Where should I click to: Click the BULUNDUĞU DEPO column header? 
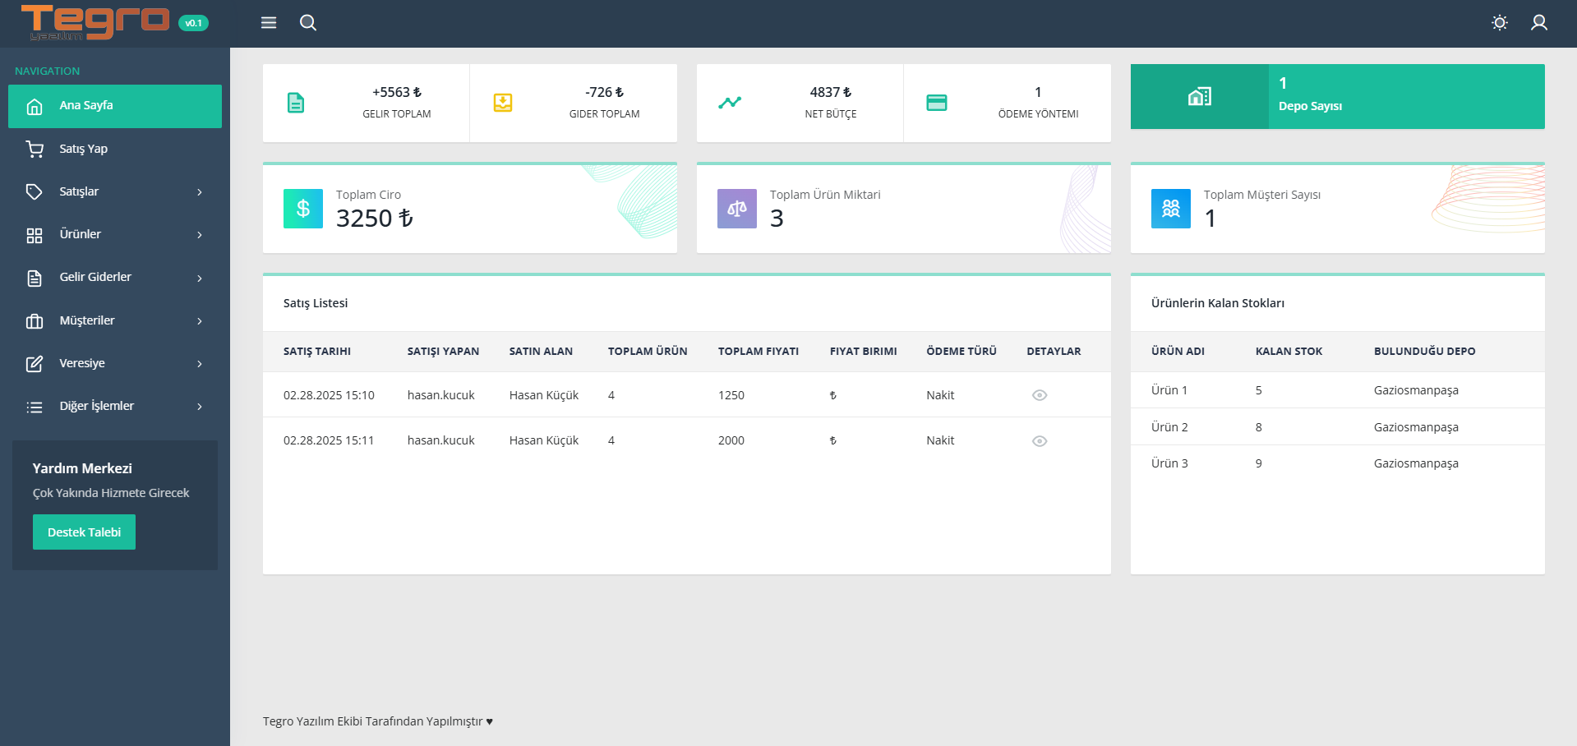[x=1425, y=352]
